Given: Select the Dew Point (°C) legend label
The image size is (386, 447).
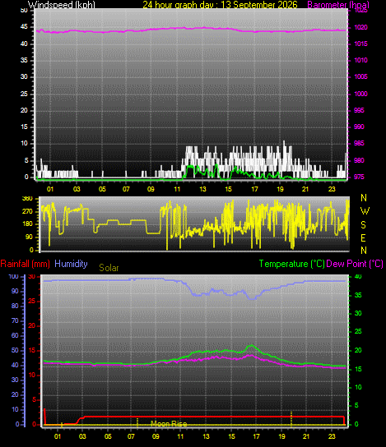Looking at the screenshot, I should [355, 264].
